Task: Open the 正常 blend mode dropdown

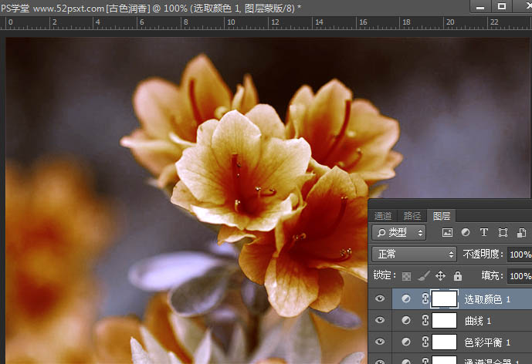Action: pyautogui.click(x=414, y=254)
